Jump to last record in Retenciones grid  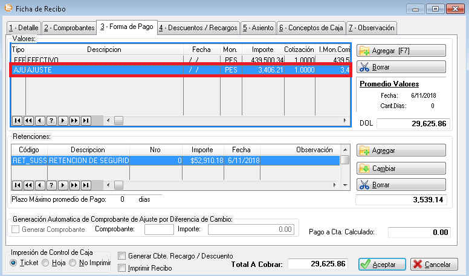coord(86,185)
